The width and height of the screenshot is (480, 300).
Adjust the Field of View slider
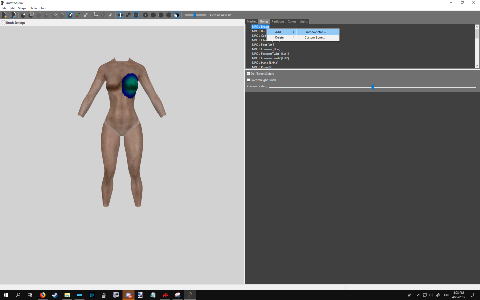pyautogui.click(x=195, y=15)
